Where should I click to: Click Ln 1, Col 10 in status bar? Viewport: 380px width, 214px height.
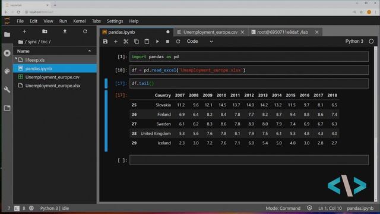click(330, 208)
